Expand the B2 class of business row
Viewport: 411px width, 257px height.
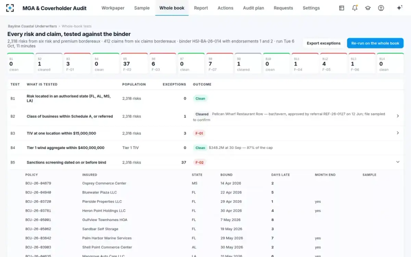point(398,116)
